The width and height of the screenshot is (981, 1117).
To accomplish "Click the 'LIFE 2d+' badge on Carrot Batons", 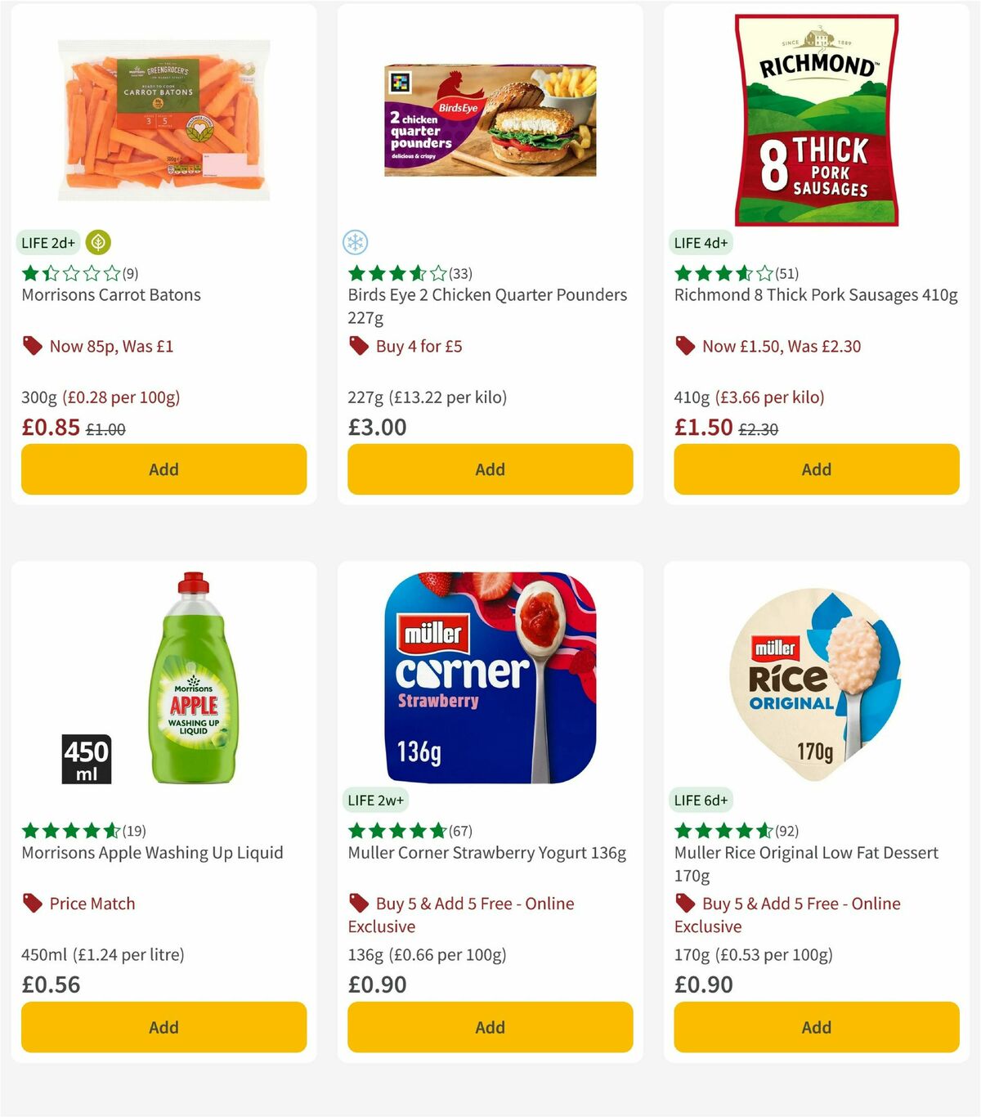I will tap(47, 243).
